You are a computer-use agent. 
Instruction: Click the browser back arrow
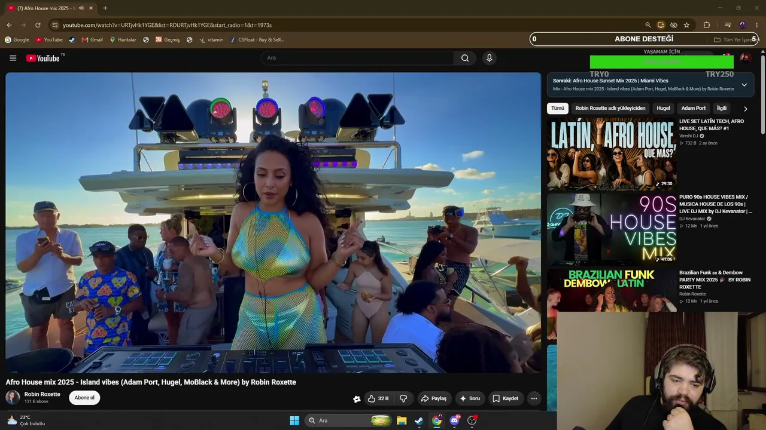click(9, 25)
